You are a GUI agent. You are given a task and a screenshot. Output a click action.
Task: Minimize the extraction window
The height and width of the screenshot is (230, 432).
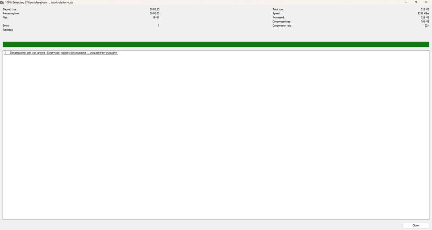tap(405, 3)
